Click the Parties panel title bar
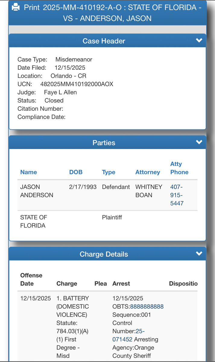215x362 pixels. click(x=104, y=143)
